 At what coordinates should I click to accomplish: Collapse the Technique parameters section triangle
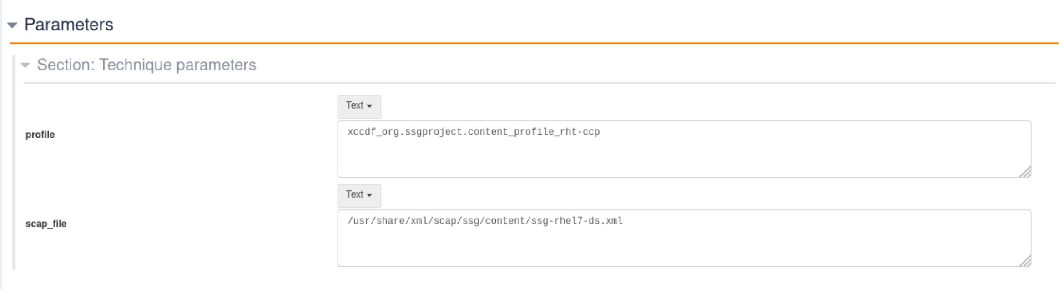25,65
